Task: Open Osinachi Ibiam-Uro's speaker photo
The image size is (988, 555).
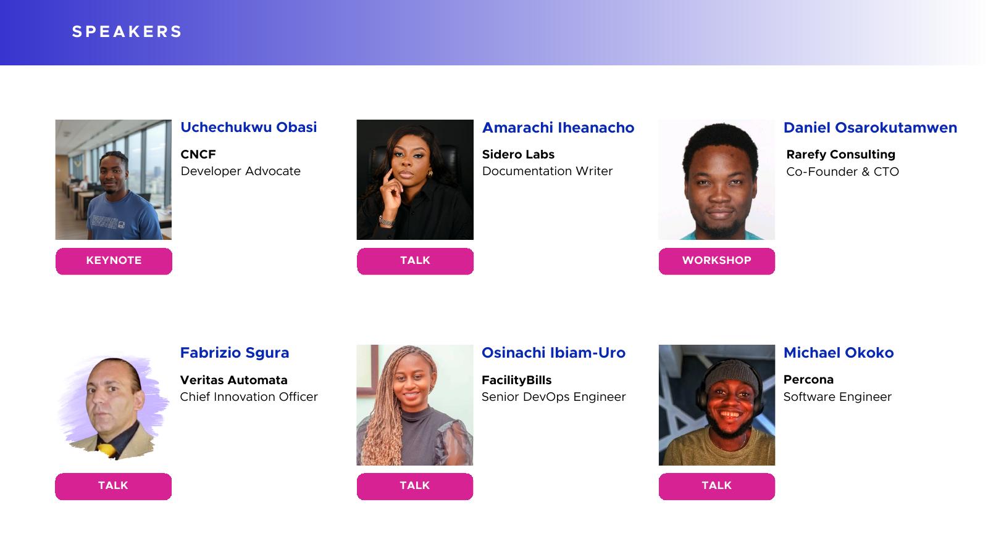Action: (415, 405)
